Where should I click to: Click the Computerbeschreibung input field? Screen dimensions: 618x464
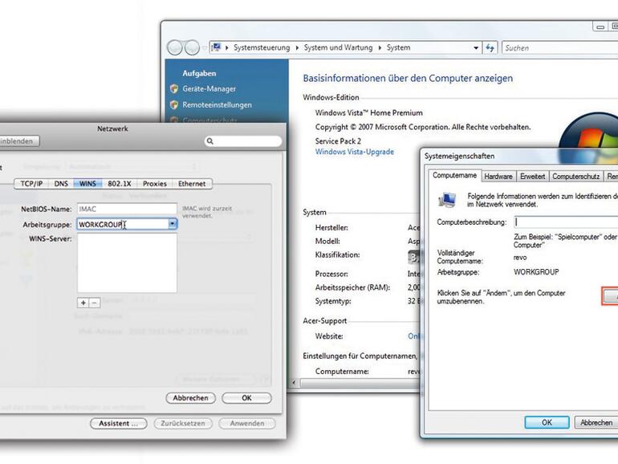(566, 222)
